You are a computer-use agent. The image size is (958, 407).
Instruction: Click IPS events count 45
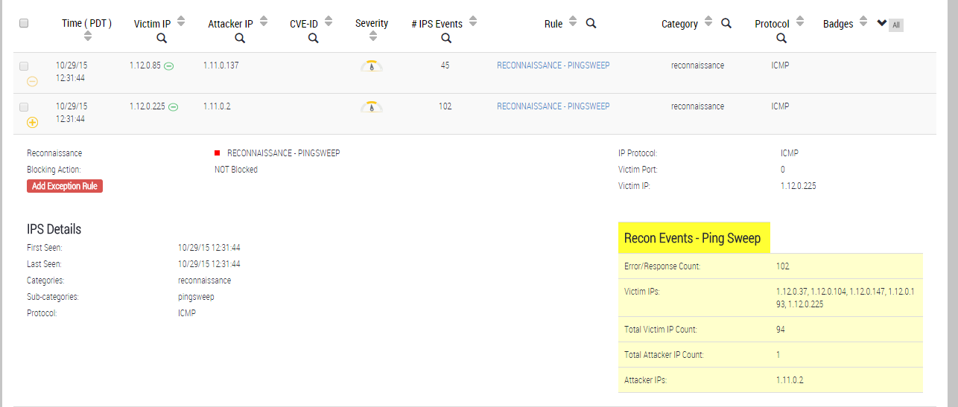[445, 65]
